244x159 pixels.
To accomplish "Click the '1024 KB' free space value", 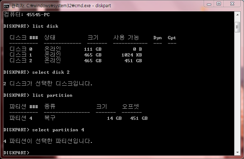I will pos(132,55).
